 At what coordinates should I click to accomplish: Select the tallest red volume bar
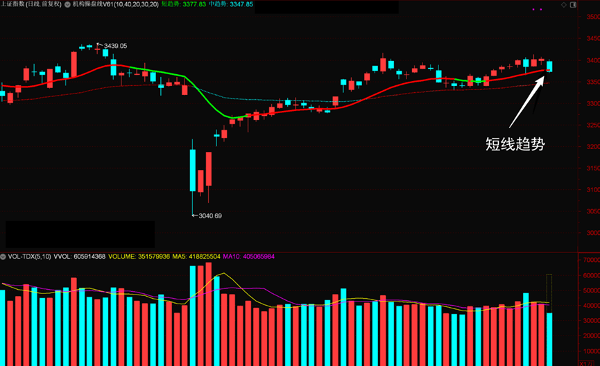[209, 314]
